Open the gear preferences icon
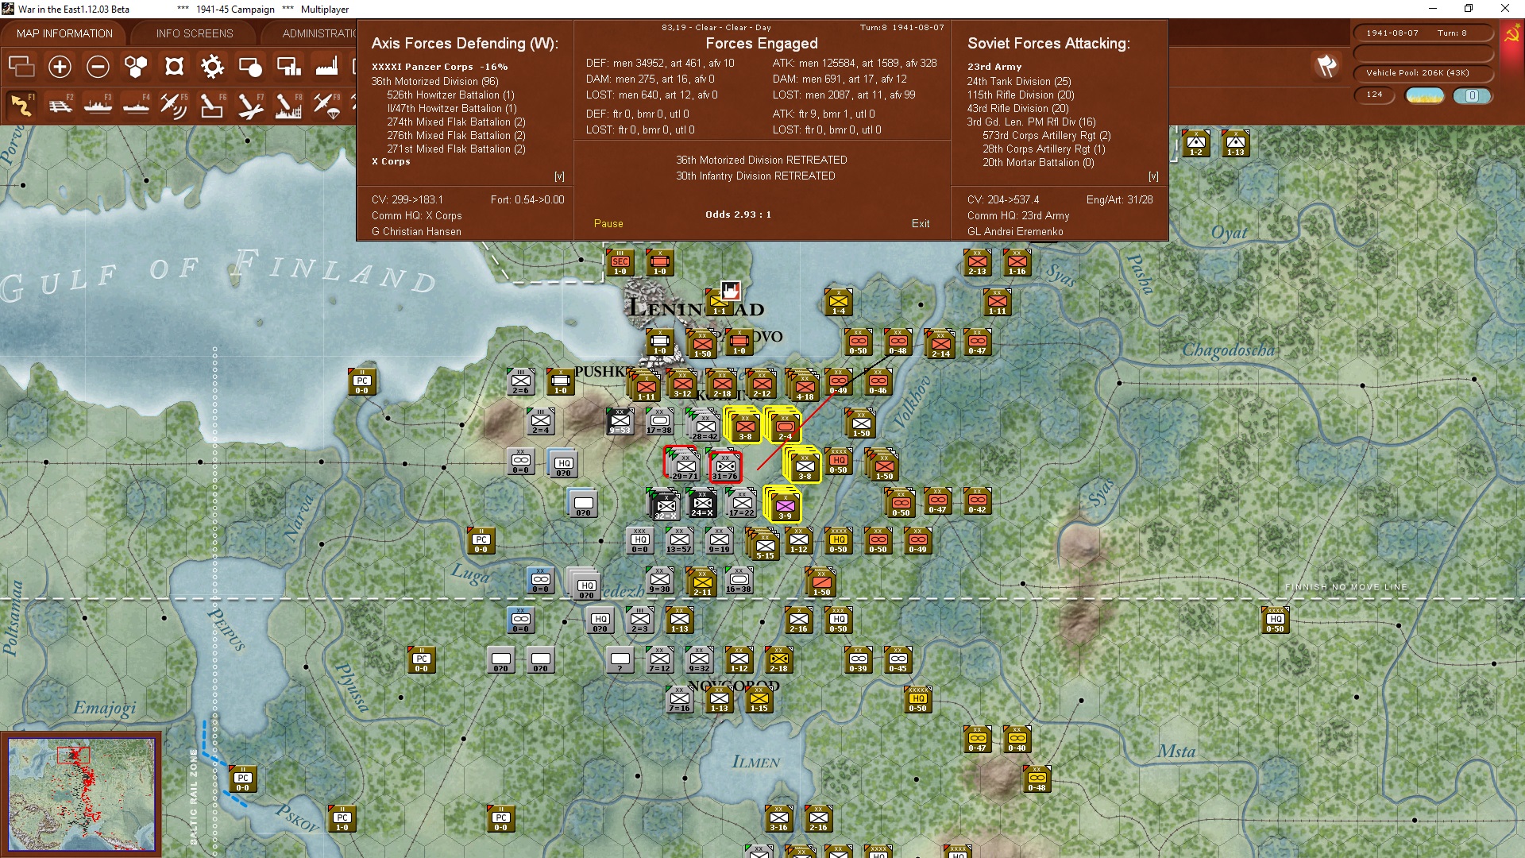Image resolution: width=1525 pixels, height=858 pixels. pyautogui.click(x=212, y=67)
